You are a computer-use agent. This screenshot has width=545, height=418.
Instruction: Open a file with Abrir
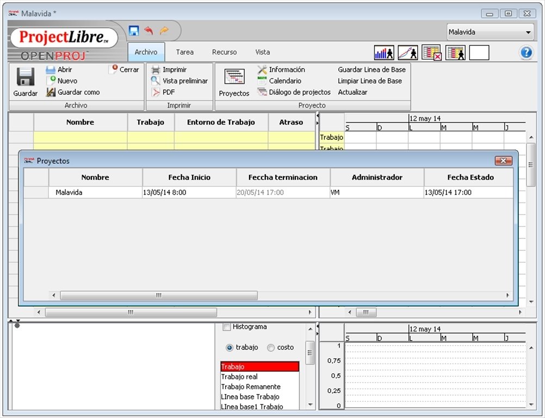pyautogui.click(x=59, y=70)
